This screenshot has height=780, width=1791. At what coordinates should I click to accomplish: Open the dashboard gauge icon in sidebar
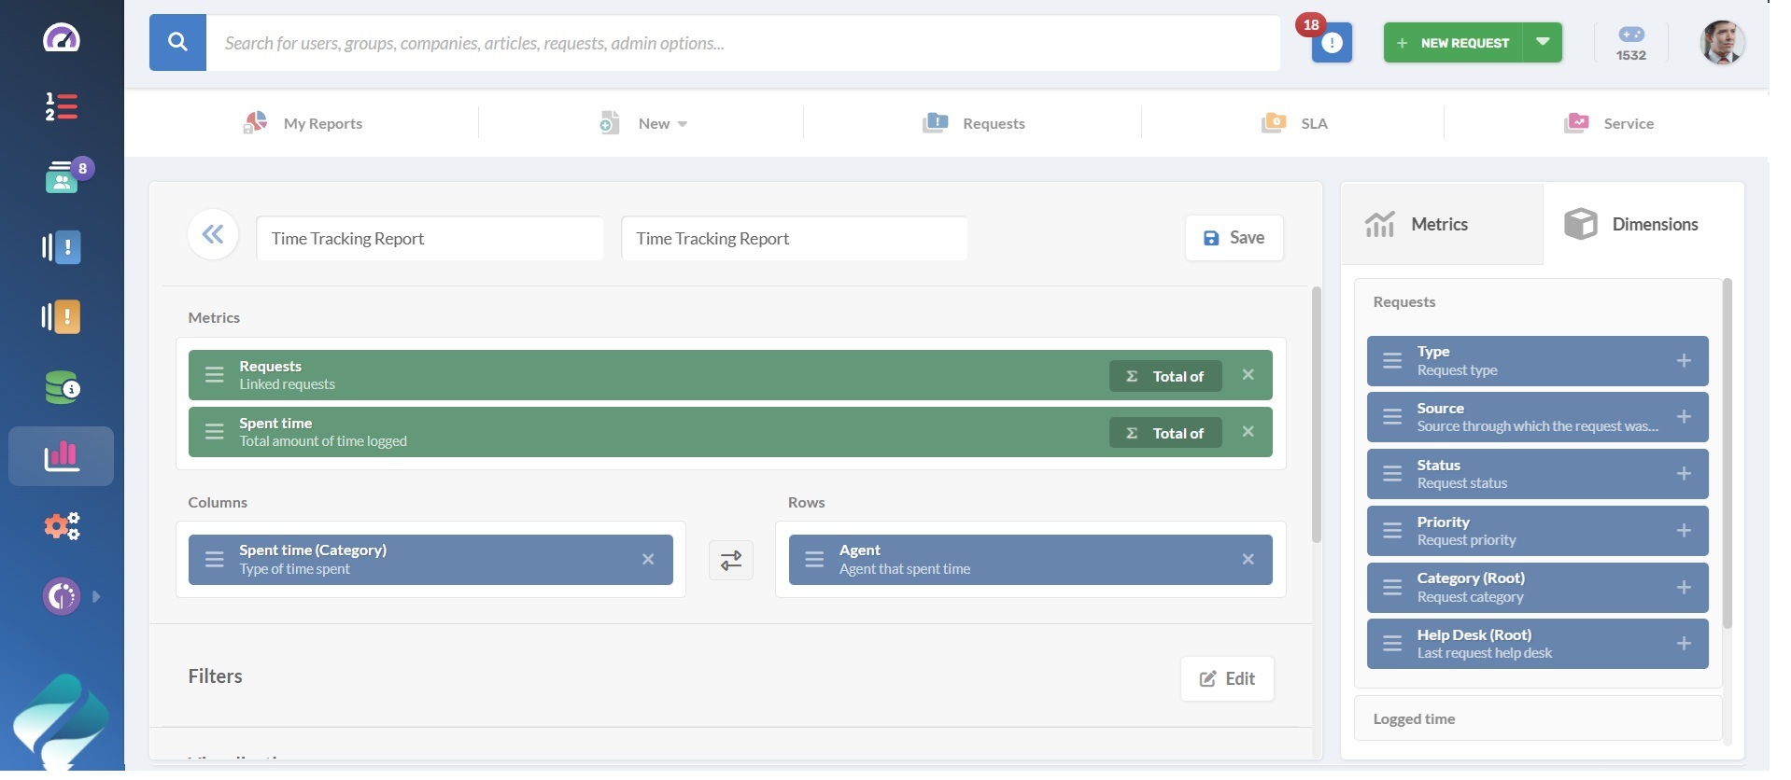[x=62, y=39]
